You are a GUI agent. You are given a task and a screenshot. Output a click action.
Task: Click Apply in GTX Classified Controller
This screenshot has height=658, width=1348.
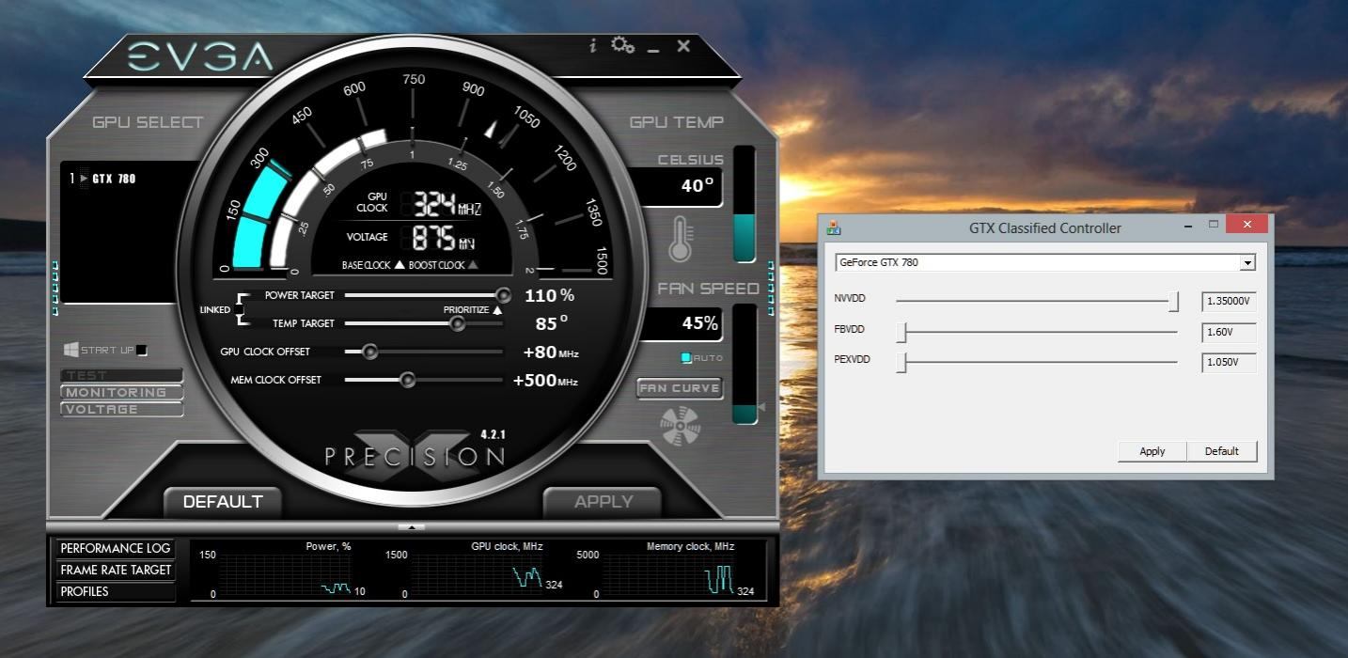1152,451
